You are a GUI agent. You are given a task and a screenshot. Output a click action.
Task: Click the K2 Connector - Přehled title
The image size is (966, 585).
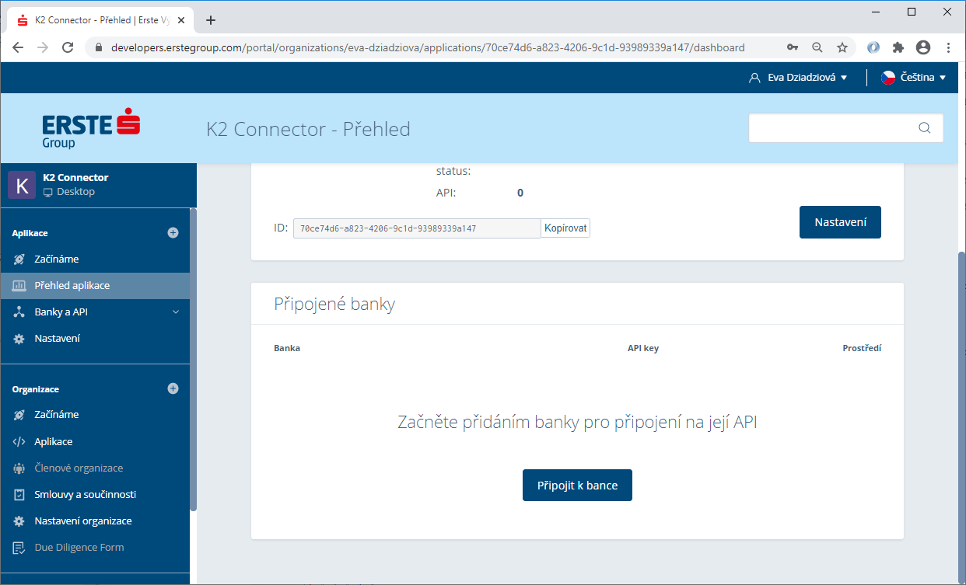[308, 129]
